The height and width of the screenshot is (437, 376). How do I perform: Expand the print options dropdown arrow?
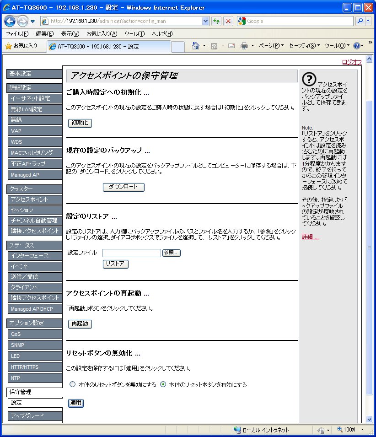[x=252, y=46]
